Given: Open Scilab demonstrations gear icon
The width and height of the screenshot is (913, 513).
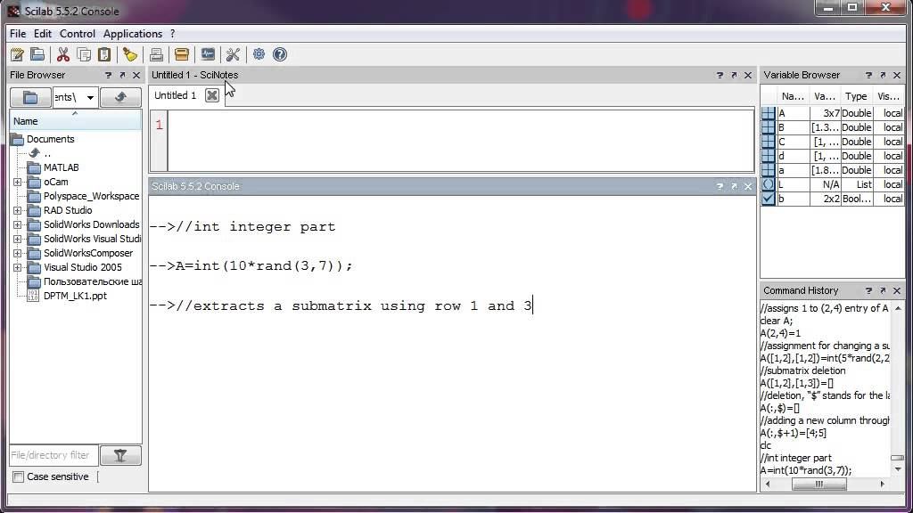Looking at the screenshot, I should pyautogui.click(x=259, y=54).
